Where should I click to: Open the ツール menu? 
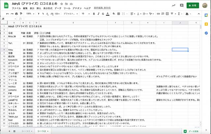[x=67, y=8]
